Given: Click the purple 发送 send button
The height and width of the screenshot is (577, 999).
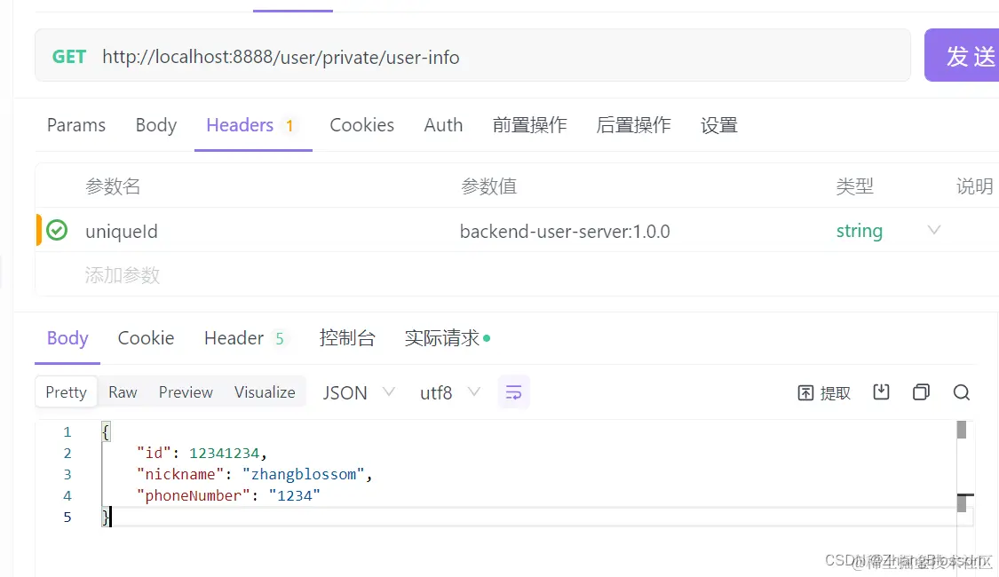Looking at the screenshot, I should 962,55.
